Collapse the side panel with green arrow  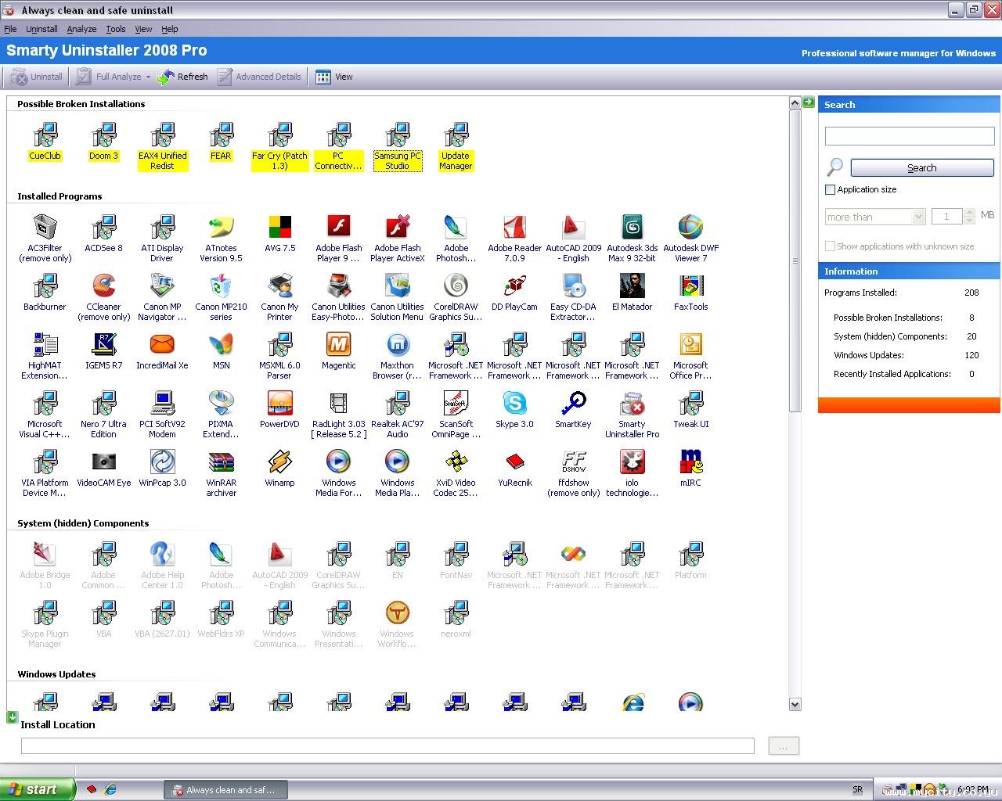[809, 102]
